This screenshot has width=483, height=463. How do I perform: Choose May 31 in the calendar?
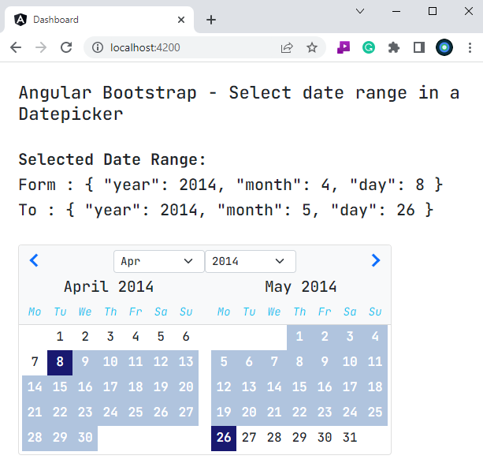350,437
